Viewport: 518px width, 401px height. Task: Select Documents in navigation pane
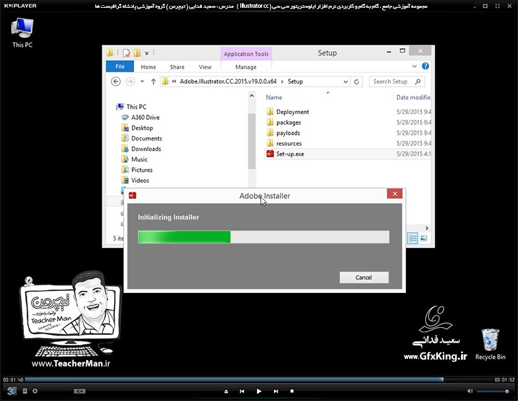142,139
